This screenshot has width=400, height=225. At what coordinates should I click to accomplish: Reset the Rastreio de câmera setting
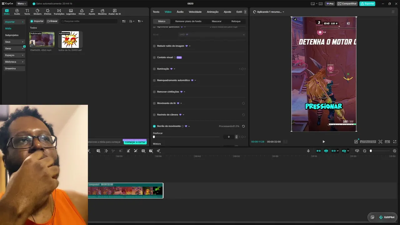[243, 115]
